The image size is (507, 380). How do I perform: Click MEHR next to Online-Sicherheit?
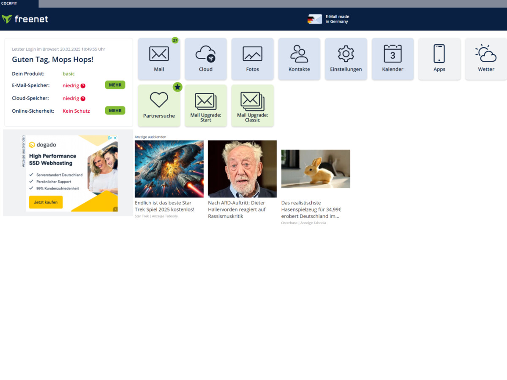pyautogui.click(x=115, y=110)
